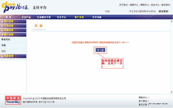173x108 pixels.
Task: Open the 关于我们 top link
Action: (x=123, y=5)
